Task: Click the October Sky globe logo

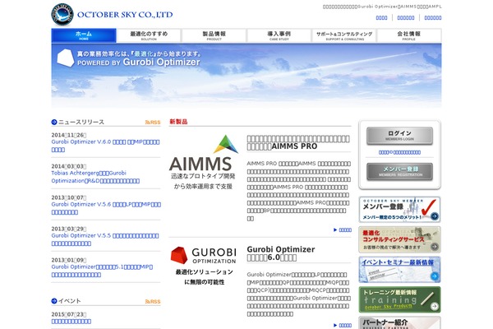Action: tap(62, 15)
